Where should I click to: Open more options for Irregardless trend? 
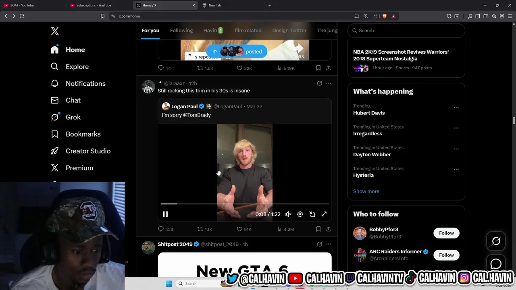(x=456, y=128)
